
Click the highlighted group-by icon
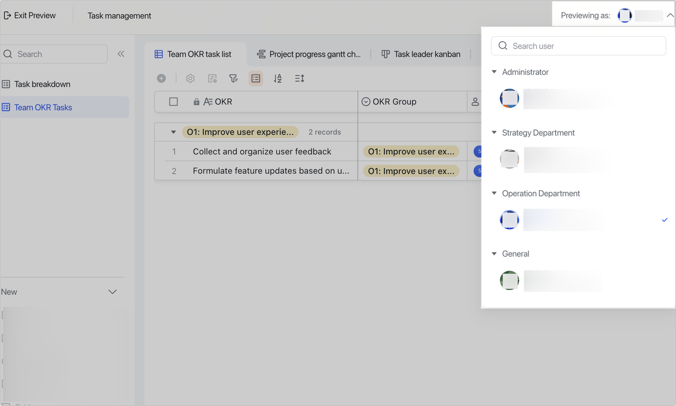(256, 78)
